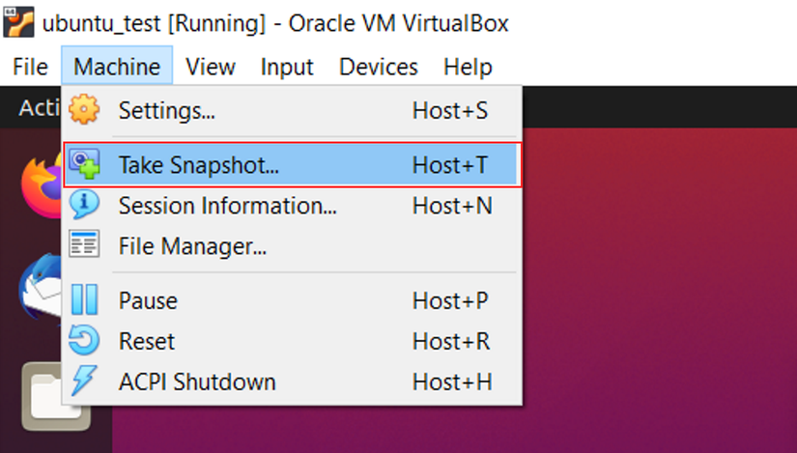797x453 pixels.
Task: Click the Take Snapshot camera icon
Action: tap(85, 165)
